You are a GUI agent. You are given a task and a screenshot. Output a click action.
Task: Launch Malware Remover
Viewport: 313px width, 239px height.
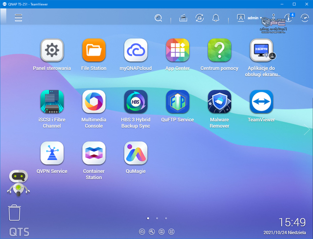pos(220,102)
